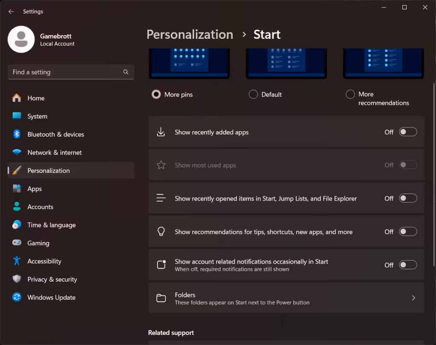The height and width of the screenshot is (345, 436).
Task: Click the System monitor icon
Action: pos(17,116)
